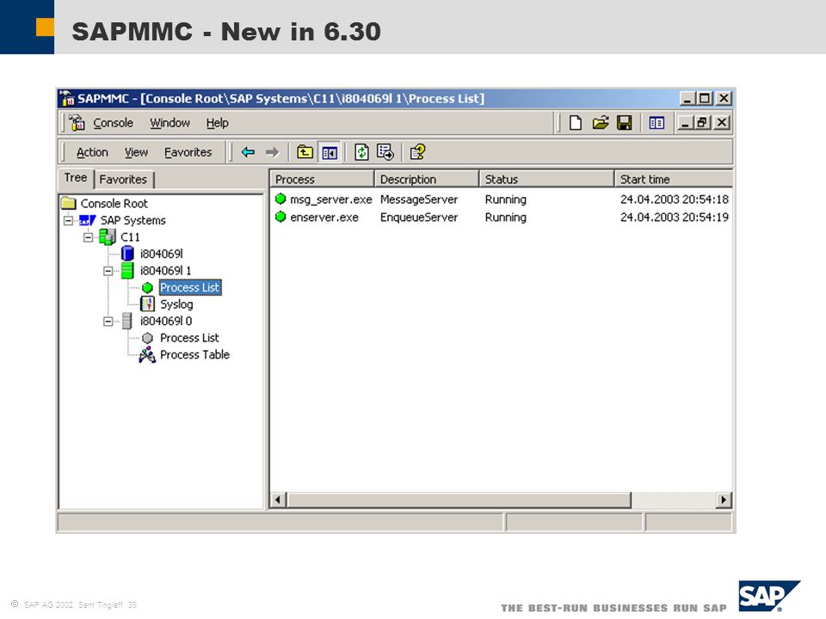The height and width of the screenshot is (619, 826).
Task: Sort by Process column header
Action: click(x=321, y=180)
